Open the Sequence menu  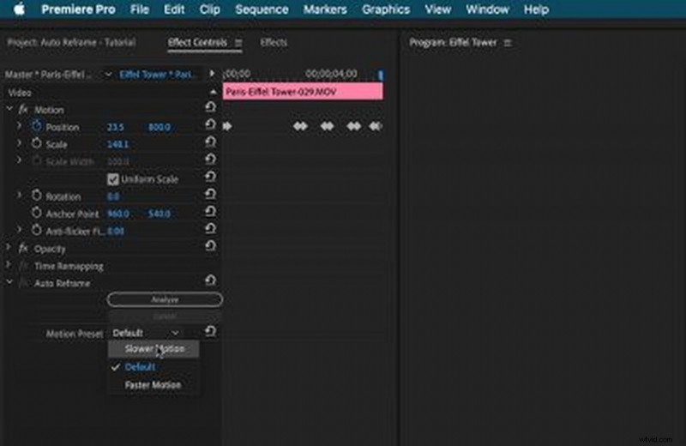[262, 9]
